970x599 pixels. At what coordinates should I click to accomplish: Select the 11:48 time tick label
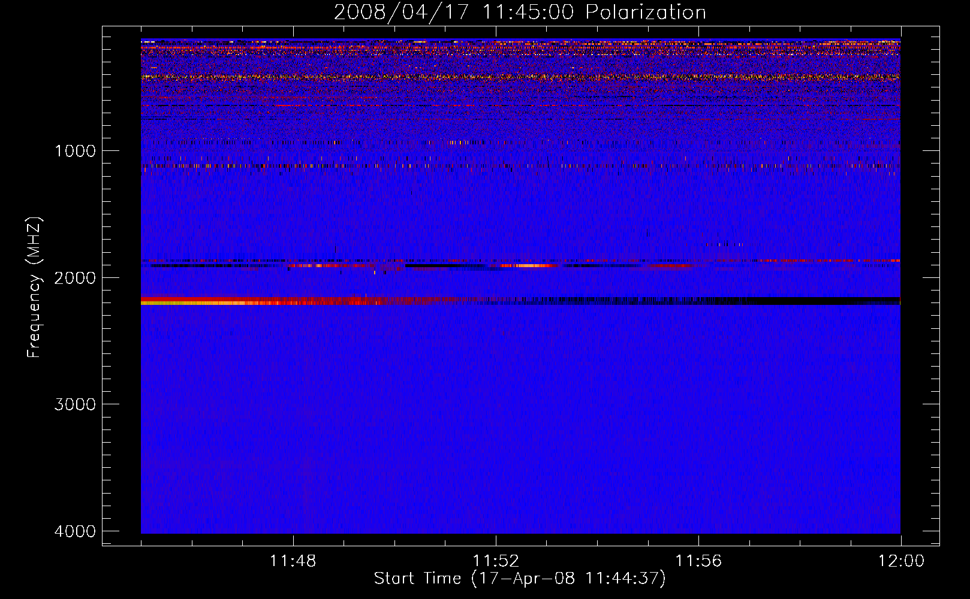point(293,561)
